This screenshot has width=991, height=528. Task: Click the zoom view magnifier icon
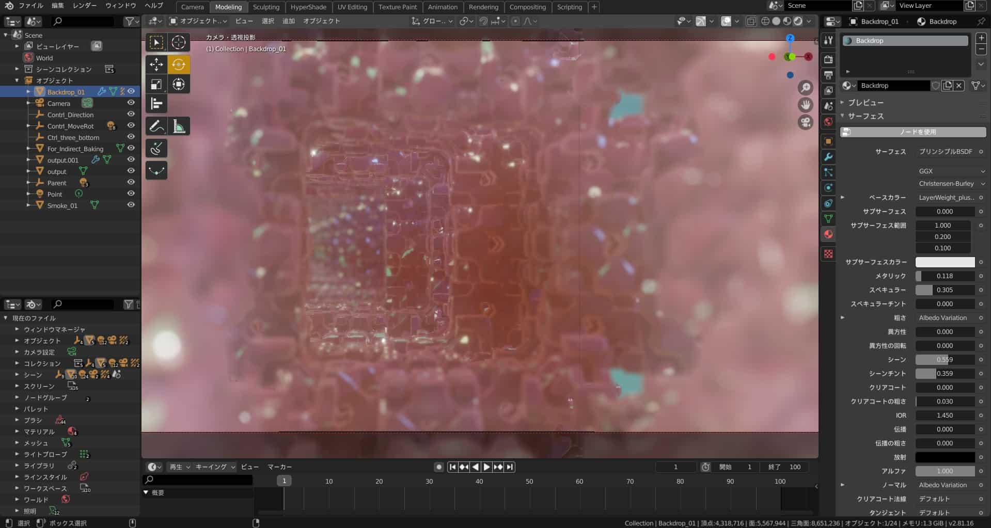[x=805, y=88]
